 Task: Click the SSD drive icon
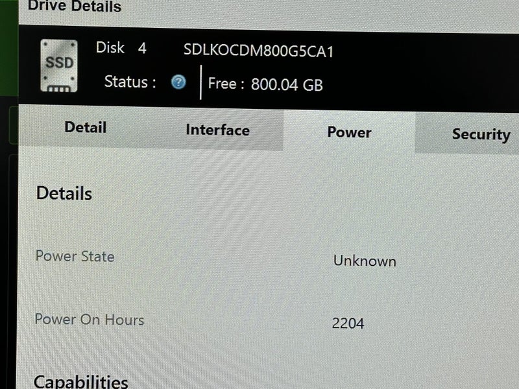point(59,66)
